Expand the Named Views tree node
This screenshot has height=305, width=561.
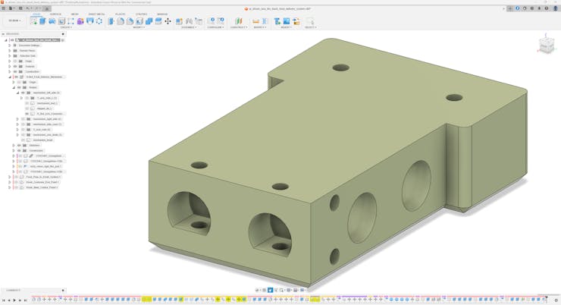[x=10, y=51]
